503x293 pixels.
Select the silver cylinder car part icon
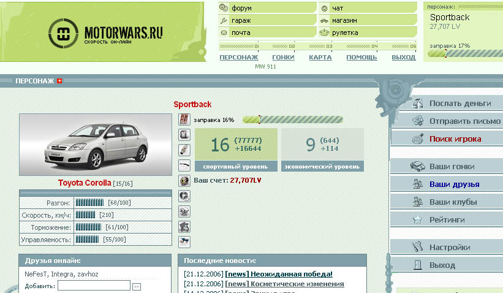pos(184,135)
